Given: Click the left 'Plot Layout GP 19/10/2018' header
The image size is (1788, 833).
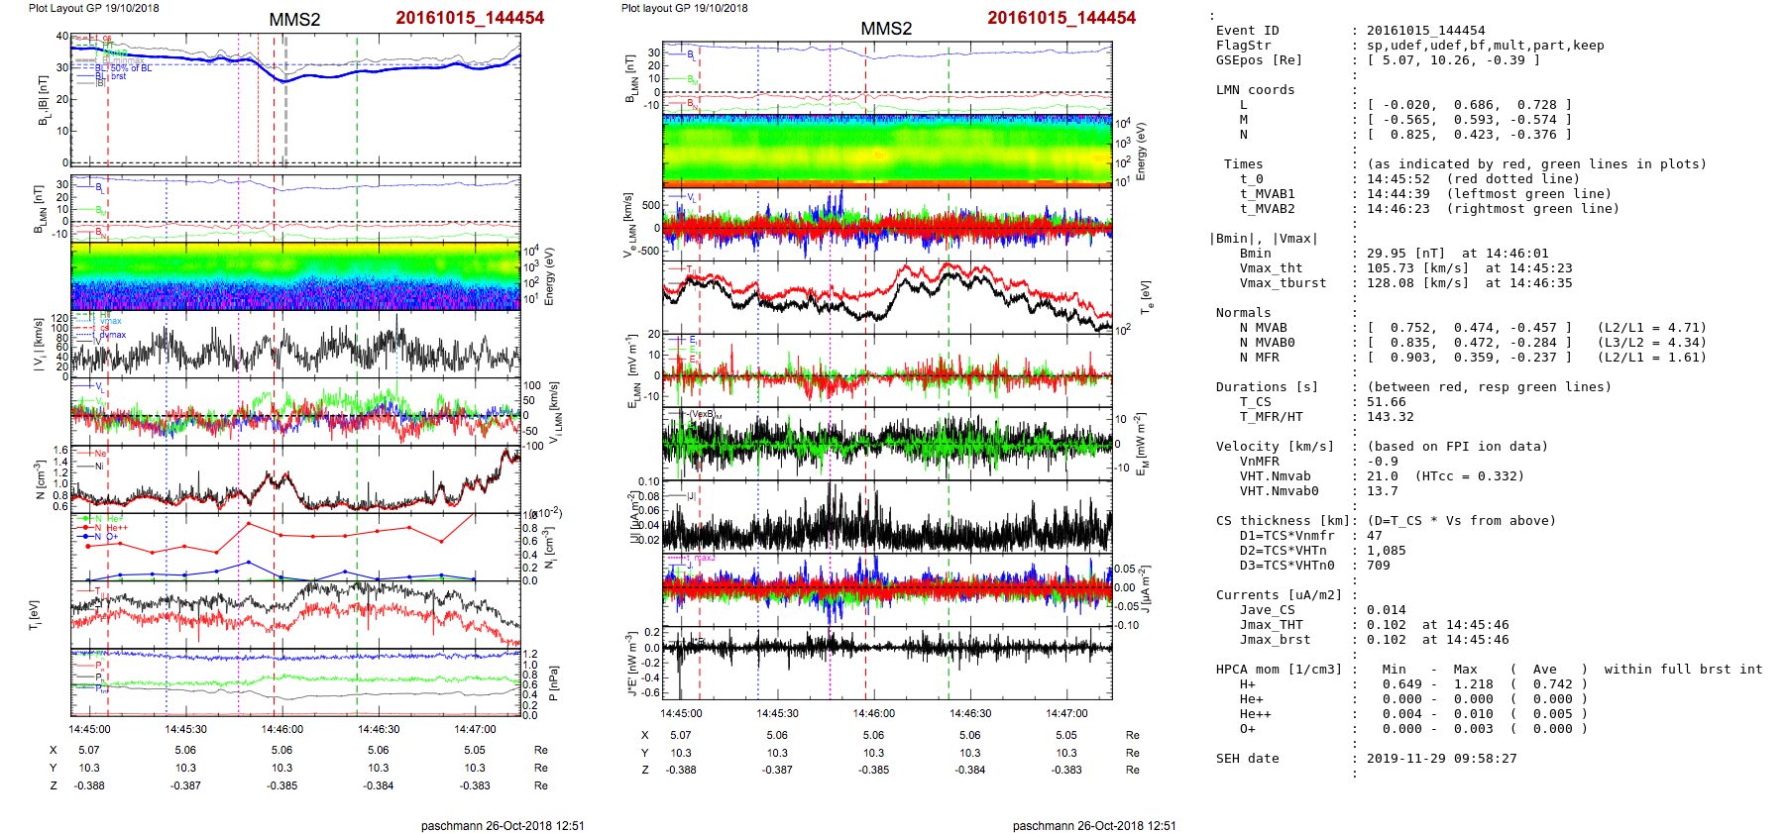Looking at the screenshot, I should (x=93, y=8).
